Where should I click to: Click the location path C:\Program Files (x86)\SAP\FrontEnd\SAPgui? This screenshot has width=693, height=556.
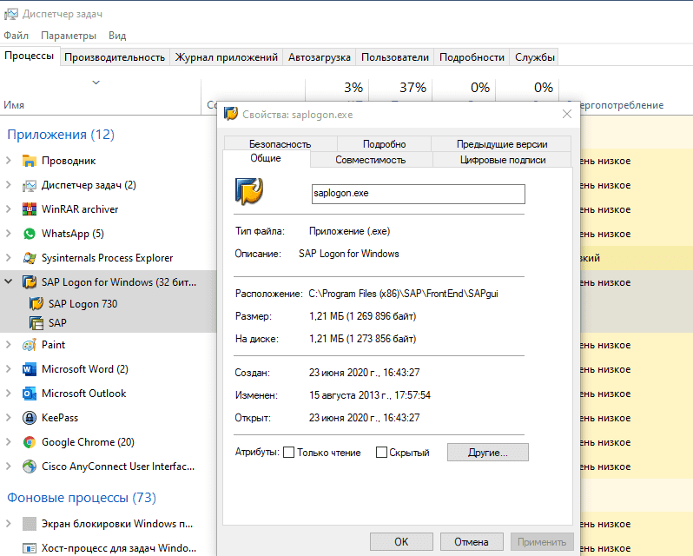[x=403, y=294]
